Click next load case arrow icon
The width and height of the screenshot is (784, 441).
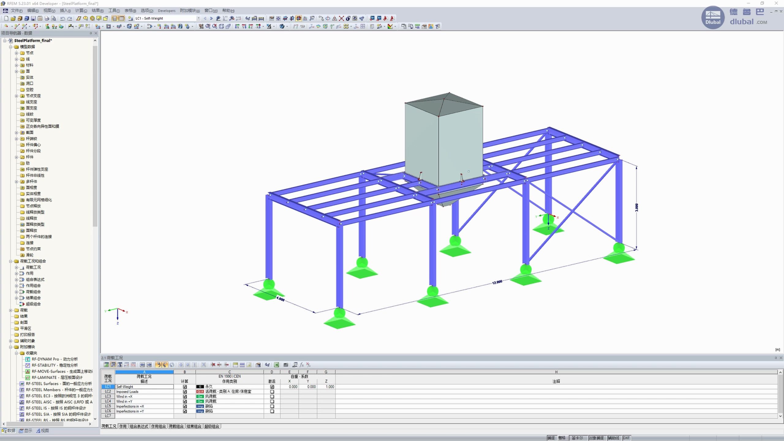pyautogui.click(x=211, y=18)
